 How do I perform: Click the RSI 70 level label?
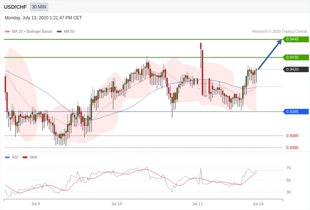click(x=288, y=168)
